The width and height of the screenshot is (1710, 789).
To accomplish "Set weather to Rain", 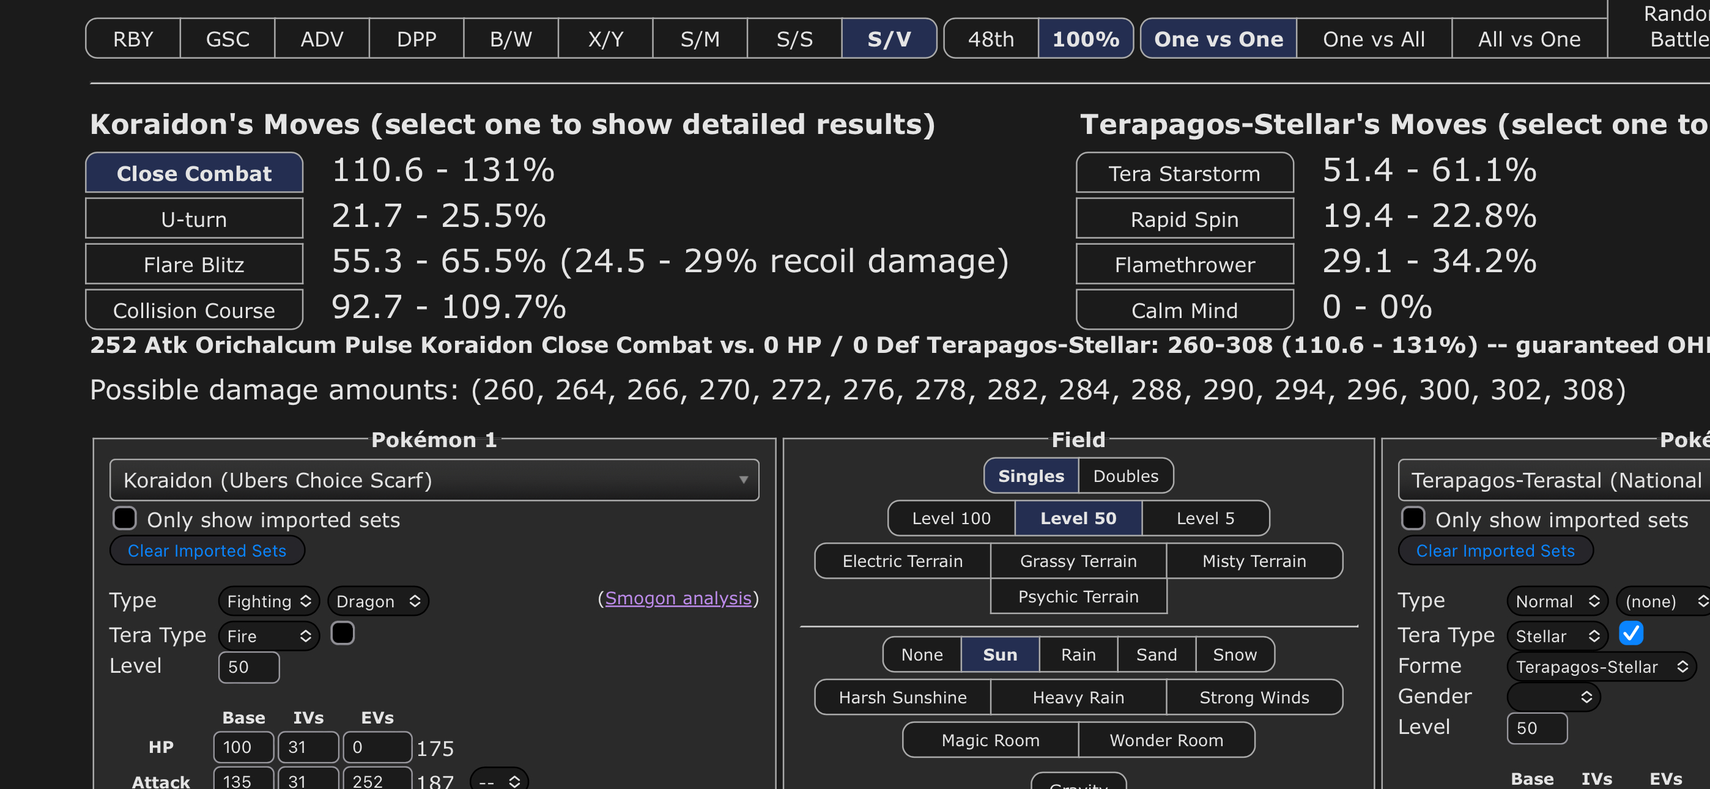I will pyautogui.click(x=1078, y=654).
